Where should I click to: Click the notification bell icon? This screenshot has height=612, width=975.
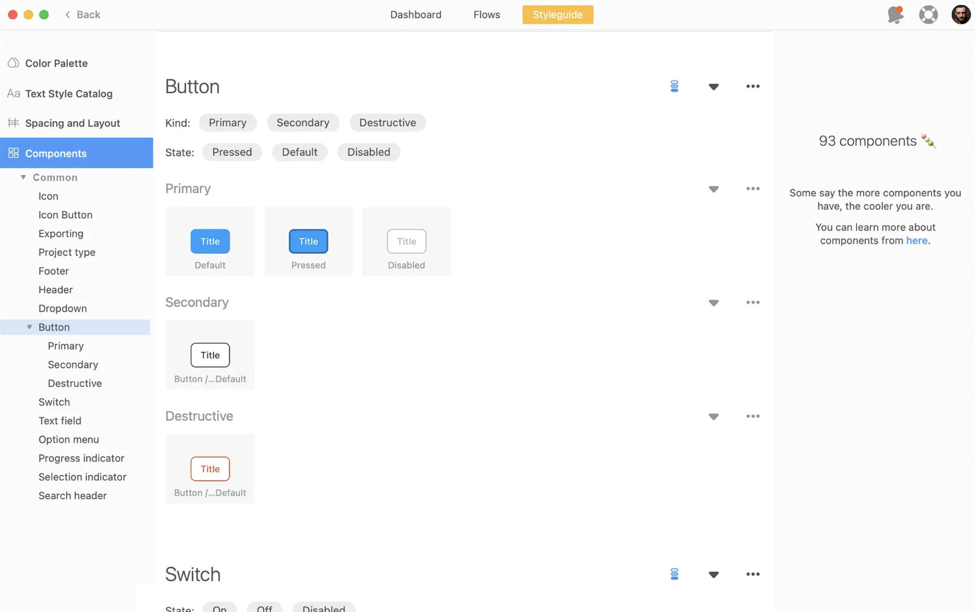(x=895, y=14)
